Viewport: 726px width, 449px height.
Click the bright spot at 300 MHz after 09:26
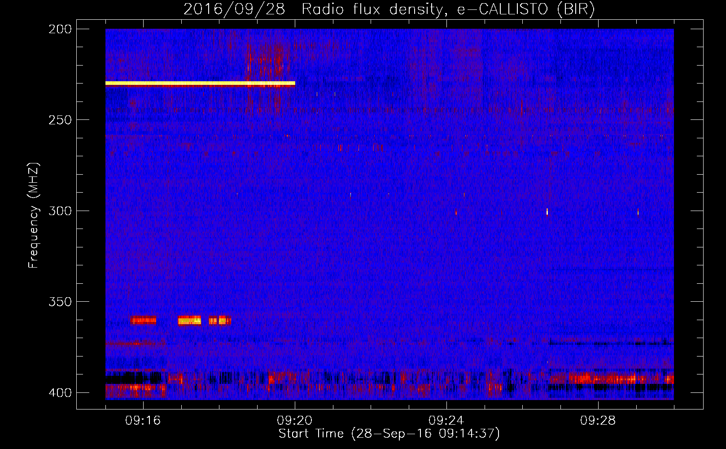[x=547, y=212]
